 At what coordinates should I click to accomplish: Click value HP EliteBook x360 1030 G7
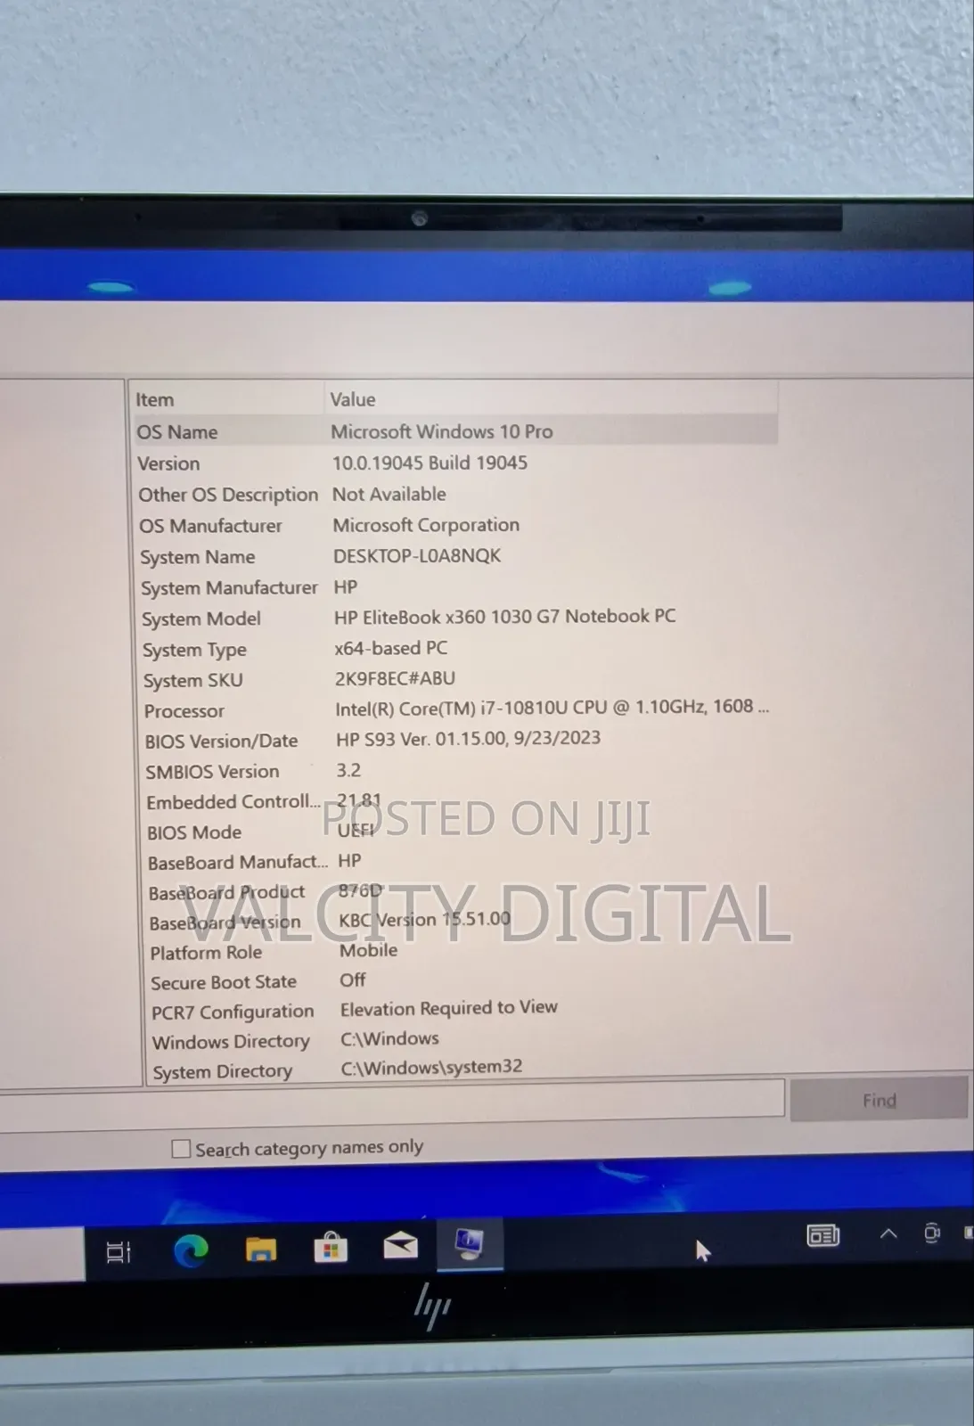click(504, 617)
